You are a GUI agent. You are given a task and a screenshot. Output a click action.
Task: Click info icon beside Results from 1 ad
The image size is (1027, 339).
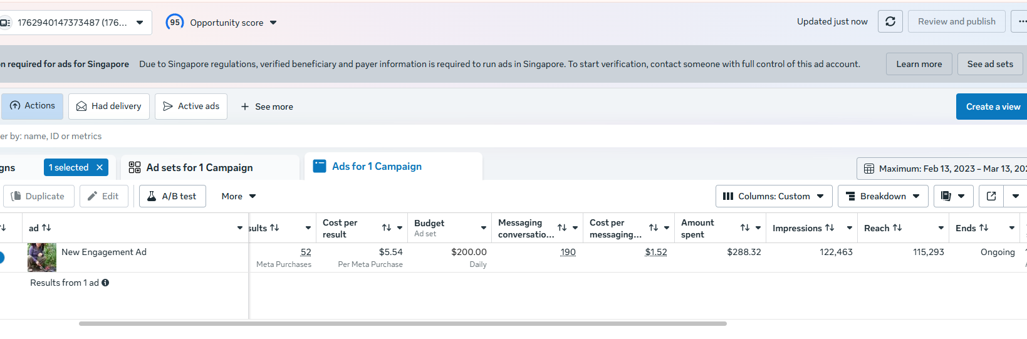coord(105,283)
